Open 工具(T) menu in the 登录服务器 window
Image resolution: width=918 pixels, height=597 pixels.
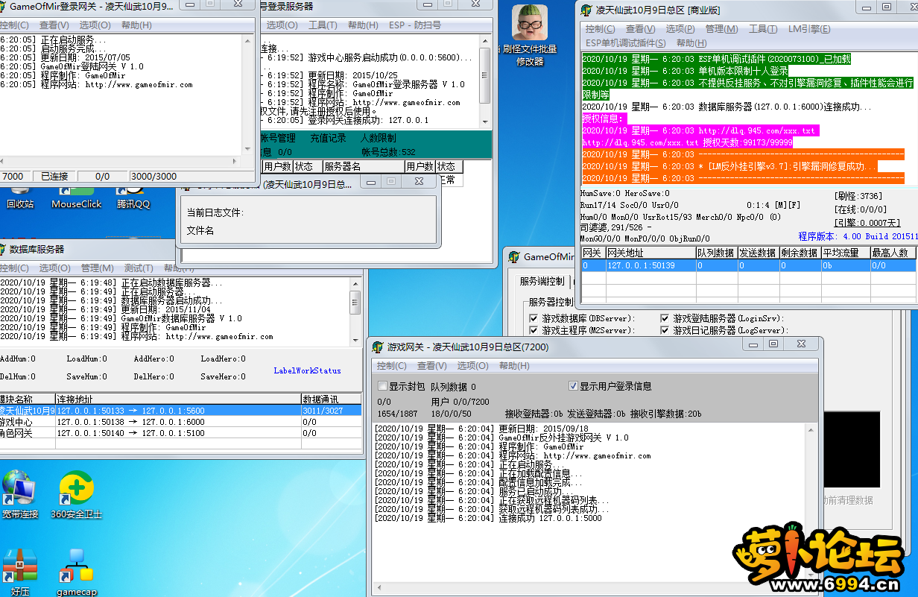(x=323, y=25)
